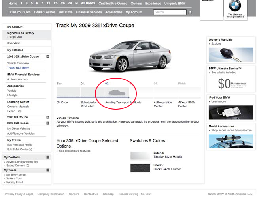The image size is (257, 200).
Task: Open Saved Content (0) link
Action: [x=18, y=166]
